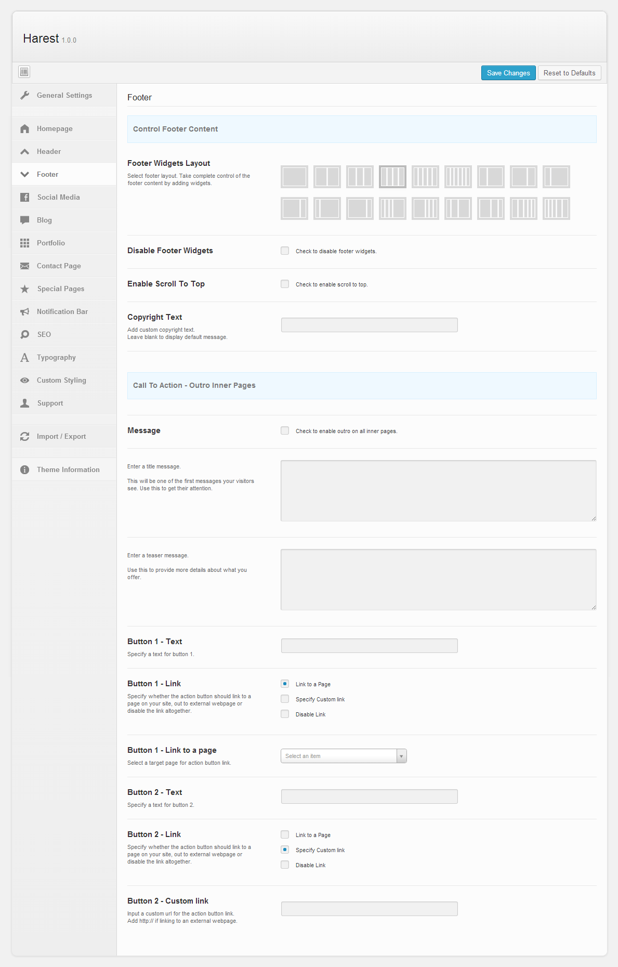Viewport: 618px width, 967px height.
Task: Click into the Copyright Text input field
Action: coord(369,325)
